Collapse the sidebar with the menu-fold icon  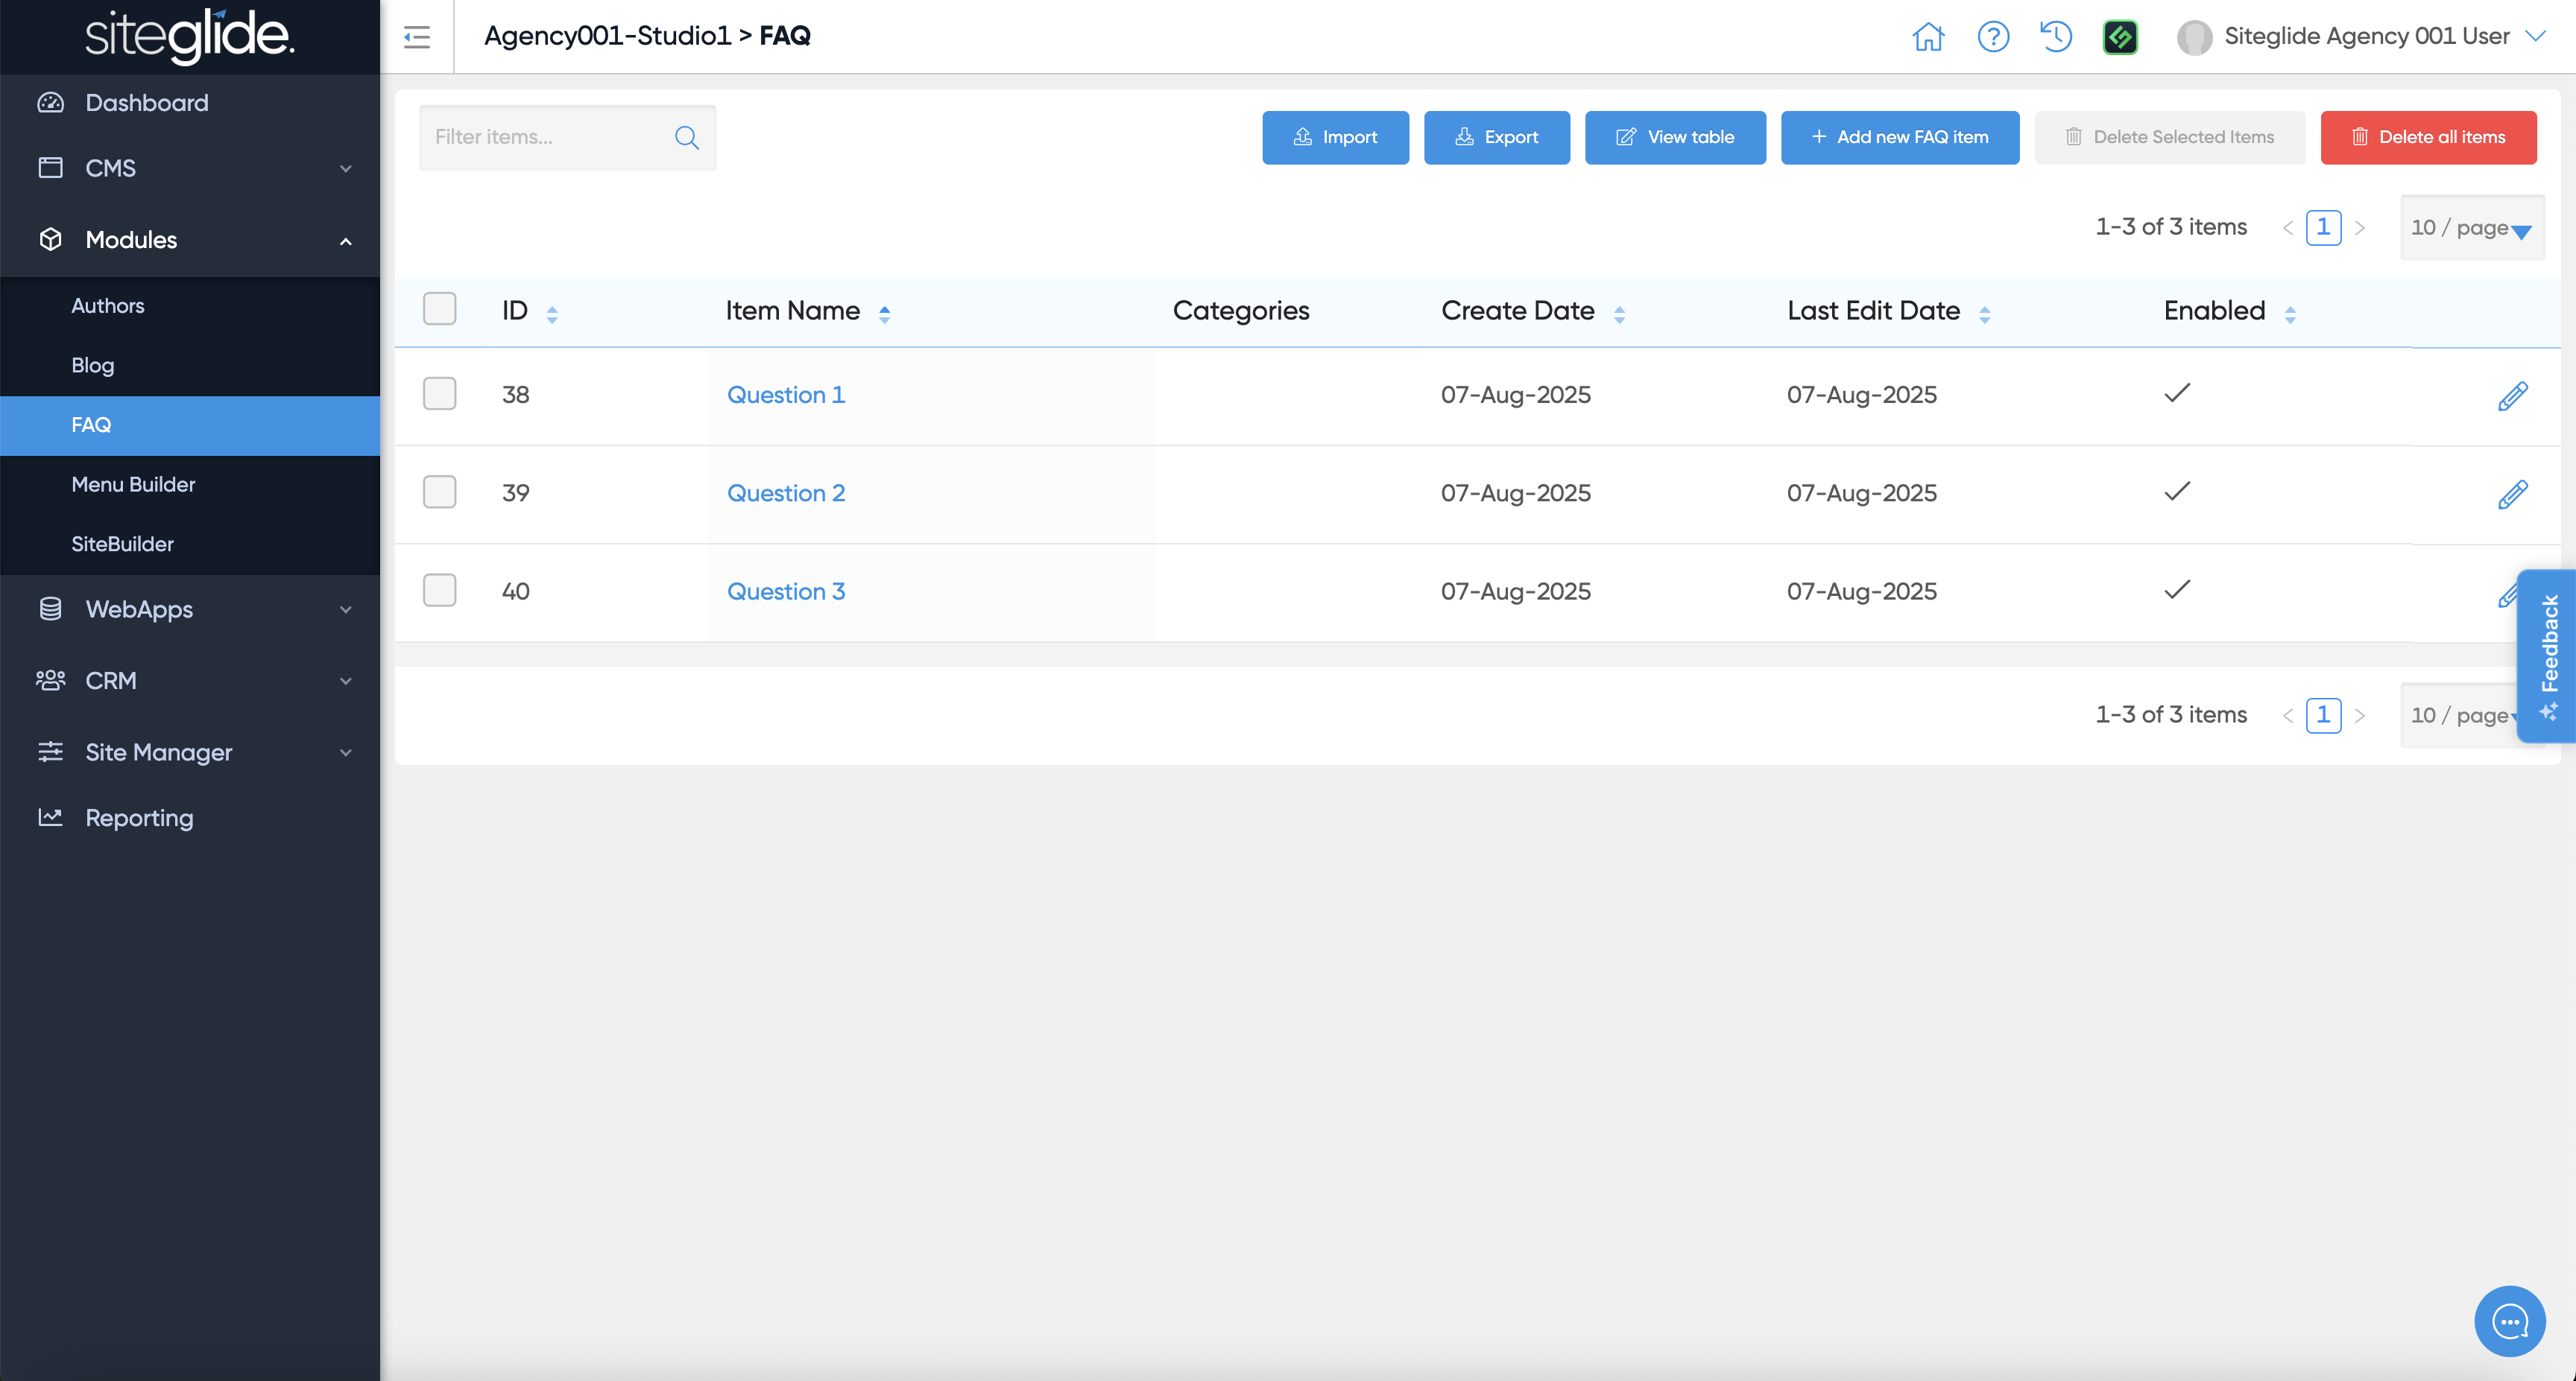tap(417, 37)
